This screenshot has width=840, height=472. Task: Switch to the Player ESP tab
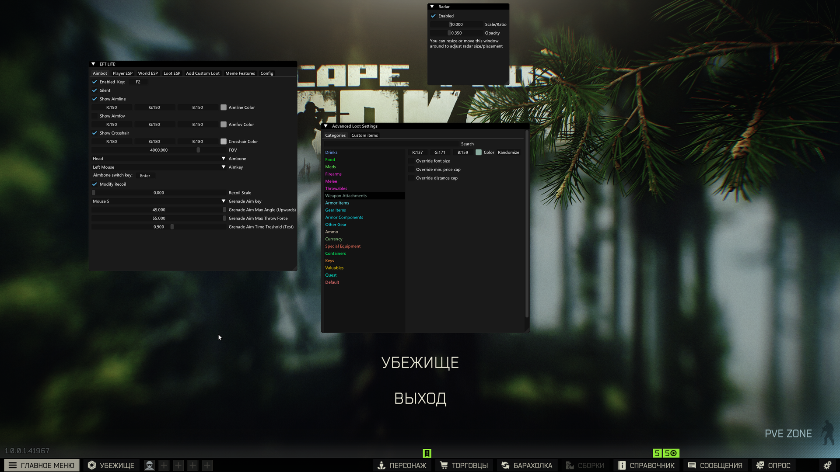pyautogui.click(x=122, y=73)
